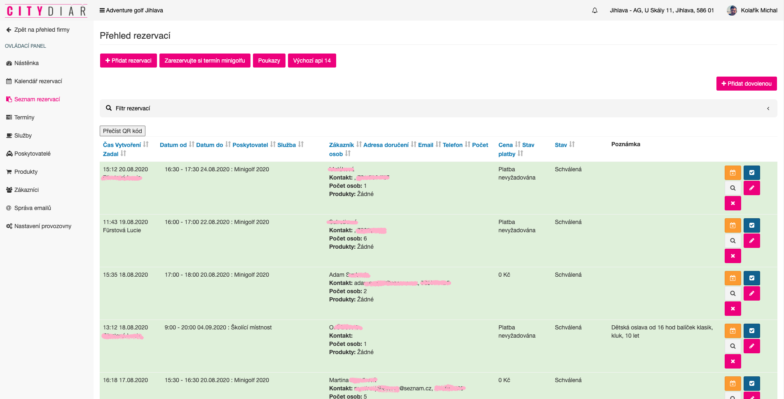The width and height of the screenshot is (784, 399).
Task: Click the hamburger menu icon beside Adventure golf Jihlava
Action: pos(102,11)
